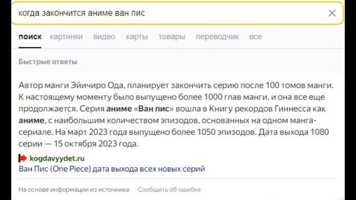Open the kogdavyydet.ru source link
This screenshot has height=200, width=356.
[x=57, y=158]
